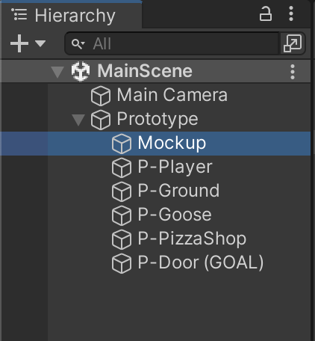This screenshot has width=315, height=341.
Task: Select the P-Player object
Action: click(x=162, y=167)
